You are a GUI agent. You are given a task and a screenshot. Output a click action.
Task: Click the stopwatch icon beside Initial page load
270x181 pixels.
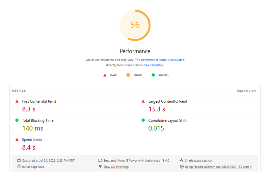pyautogui.click(x=19, y=167)
